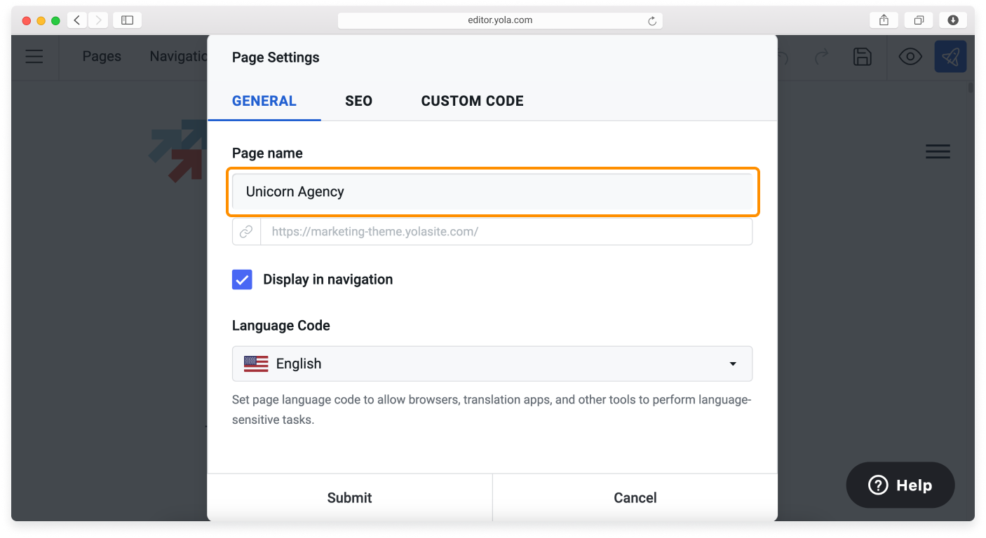Click the Submit button
This screenshot has height=538, width=986.
[349, 497]
